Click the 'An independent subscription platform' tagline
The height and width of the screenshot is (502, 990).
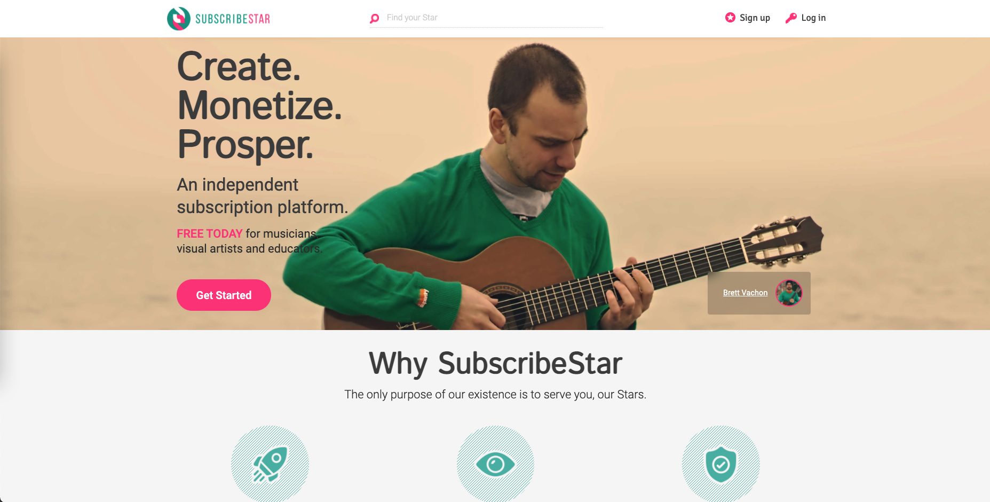coord(262,195)
